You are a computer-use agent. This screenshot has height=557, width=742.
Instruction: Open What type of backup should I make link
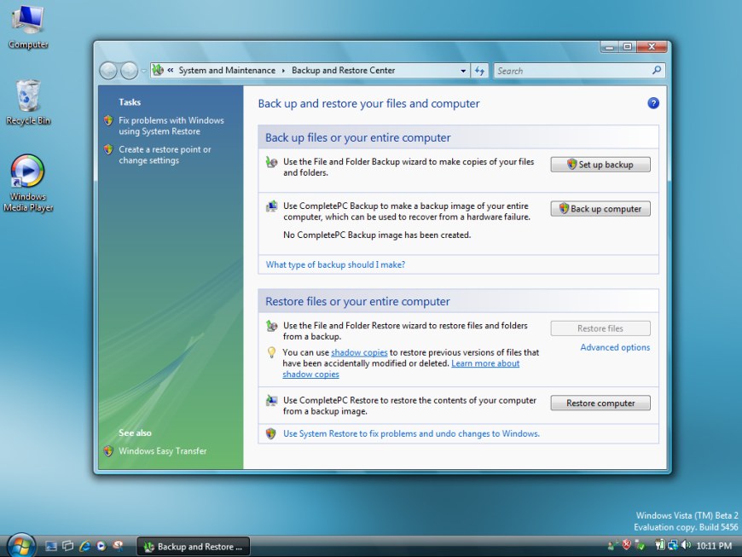[335, 264]
